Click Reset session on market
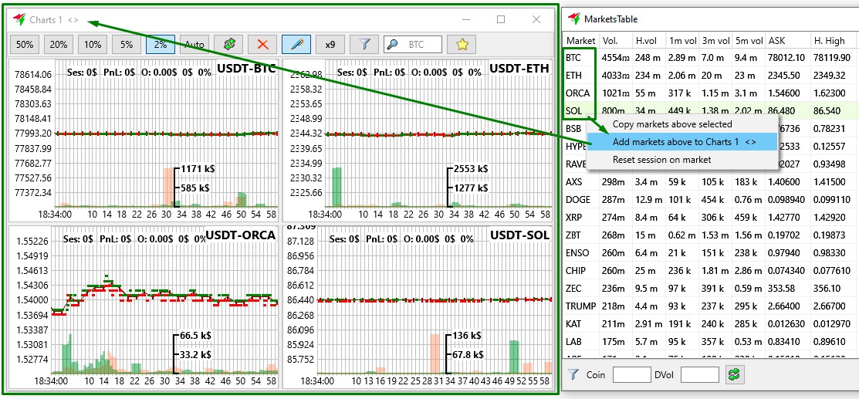The height and width of the screenshot is (399, 859). [661, 160]
